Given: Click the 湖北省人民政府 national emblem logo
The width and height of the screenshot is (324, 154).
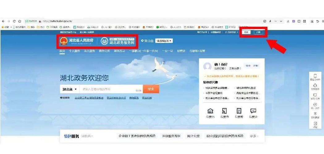Looking at the screenshot, I should coord(64,41).
